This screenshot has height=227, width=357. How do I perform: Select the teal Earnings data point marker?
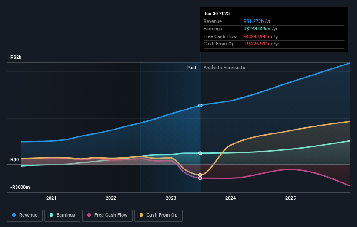pos(200,153)
